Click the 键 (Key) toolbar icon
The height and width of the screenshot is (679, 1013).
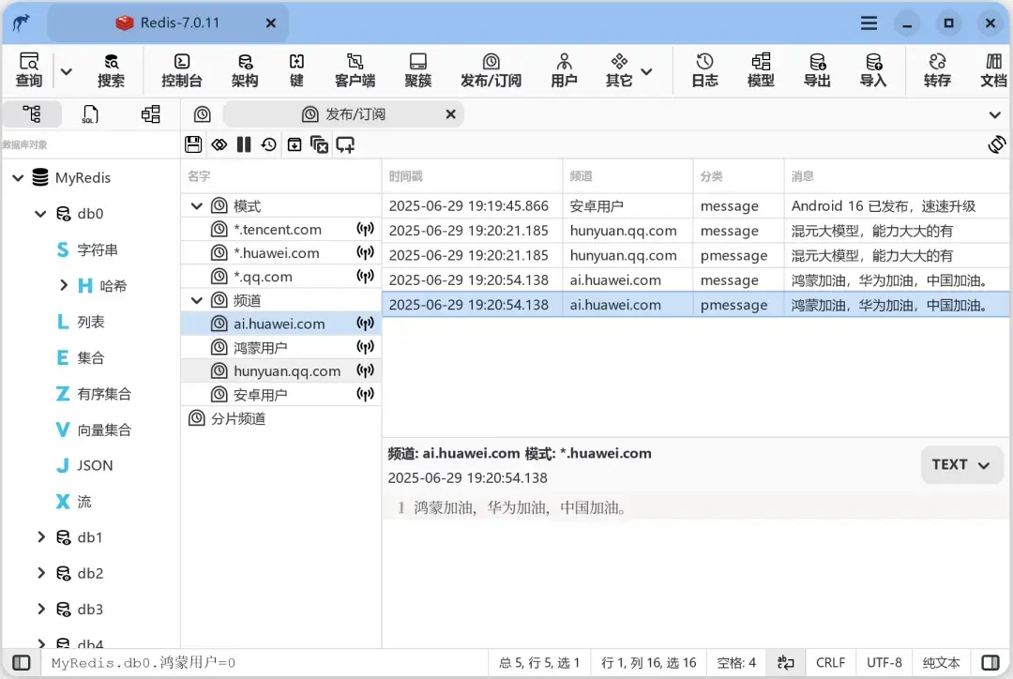click(296, 69)
